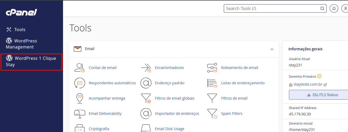
Task: Open Respondentes automáticos icon
Action: [x=79, y=83]
